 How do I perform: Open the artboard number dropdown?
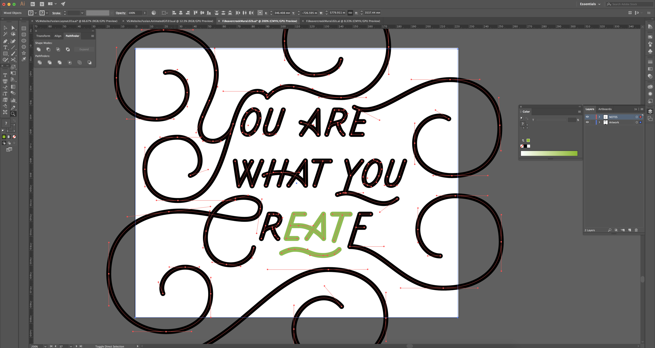point(71,346)
